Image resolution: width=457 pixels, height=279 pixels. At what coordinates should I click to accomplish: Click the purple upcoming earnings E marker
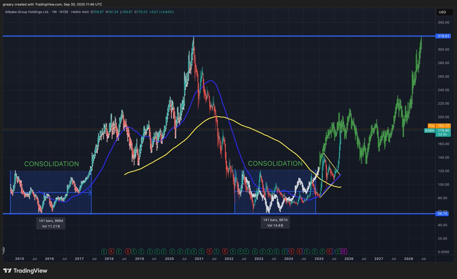pyautogui.click(x=344, y=251)
